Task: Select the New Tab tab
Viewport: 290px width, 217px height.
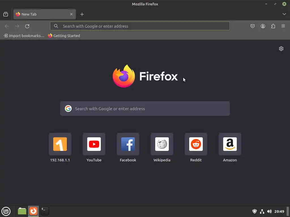Action: coord(44,14)
